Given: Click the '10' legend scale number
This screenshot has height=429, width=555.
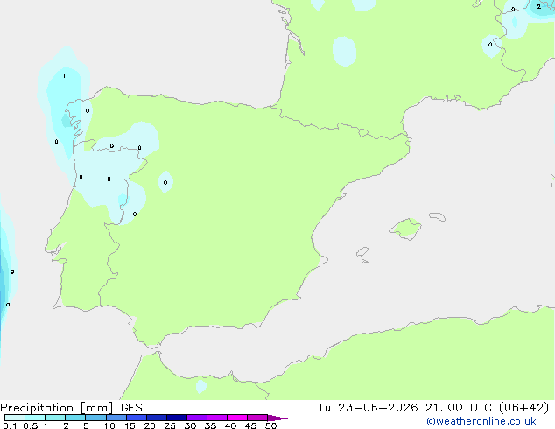Looking at the screenshot, I should tap(109, 425).
